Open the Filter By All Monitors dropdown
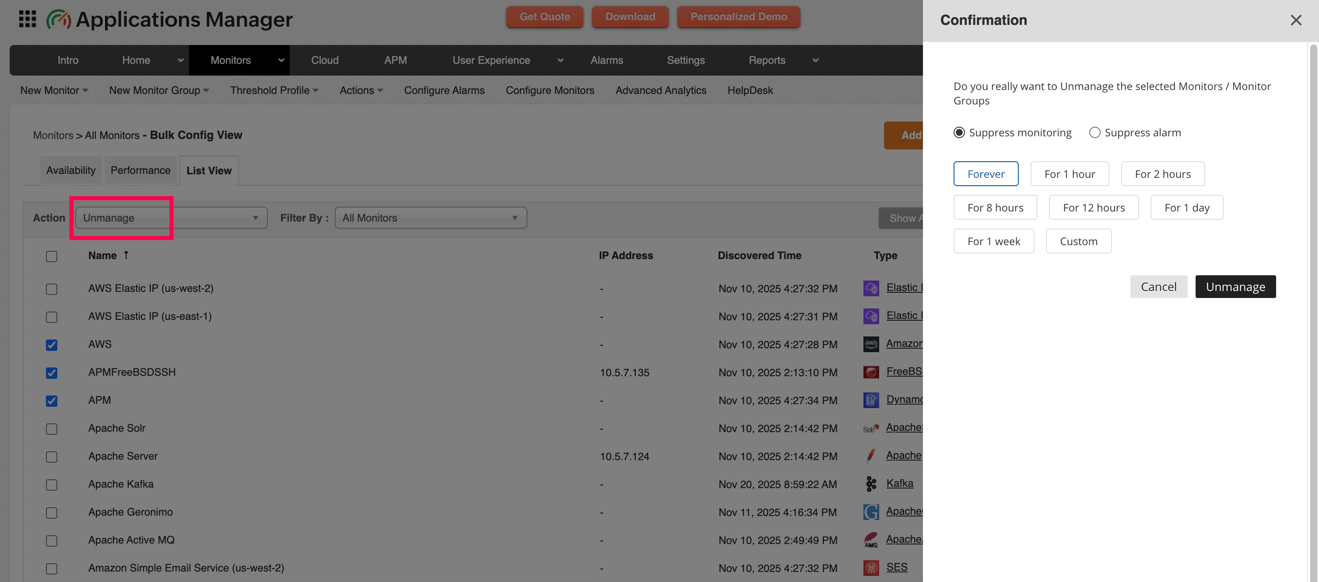This screenshot has width=1319, height=582. (431, 218)
